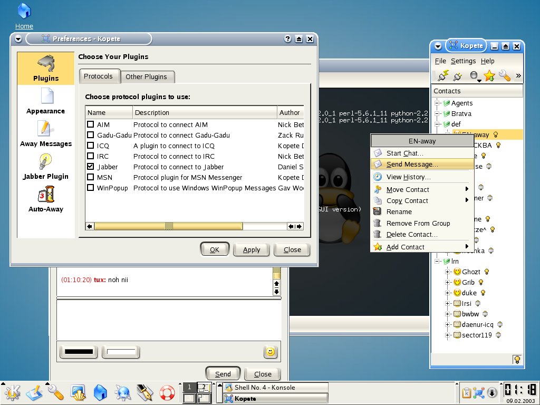Open the Appearance section in Preferences sidebar
The height and width of the screenshot is (405, 540).
click(x=46, y=101)
